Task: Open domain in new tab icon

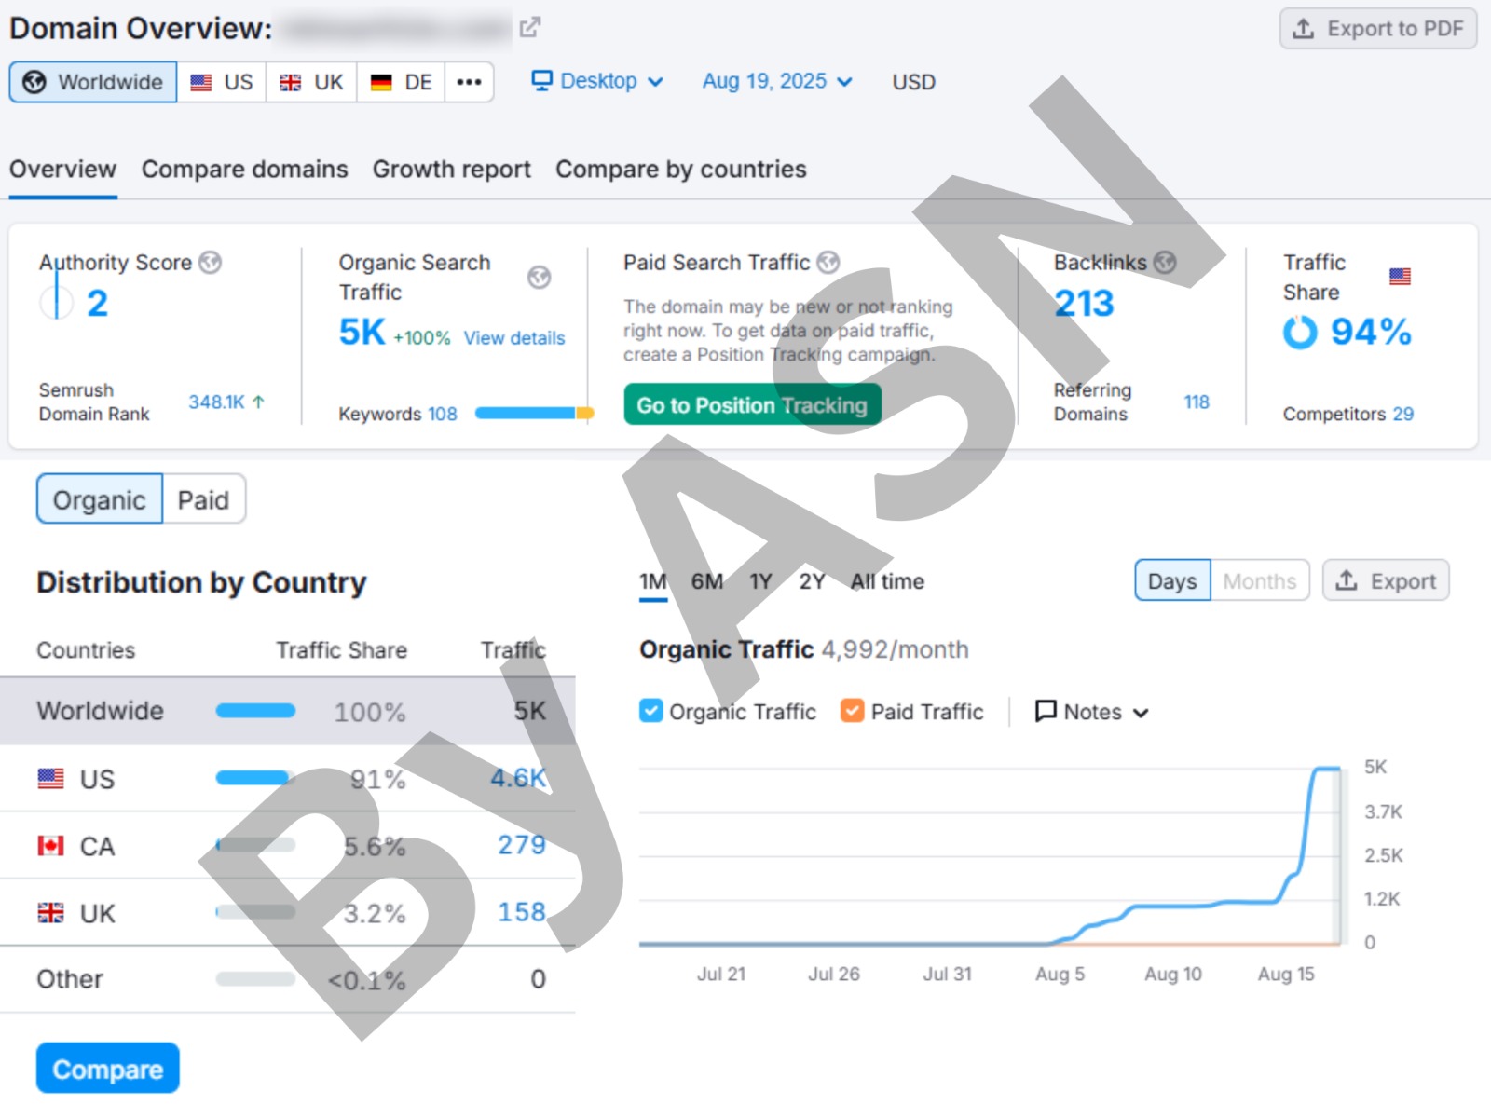Action: coord(529,28)
